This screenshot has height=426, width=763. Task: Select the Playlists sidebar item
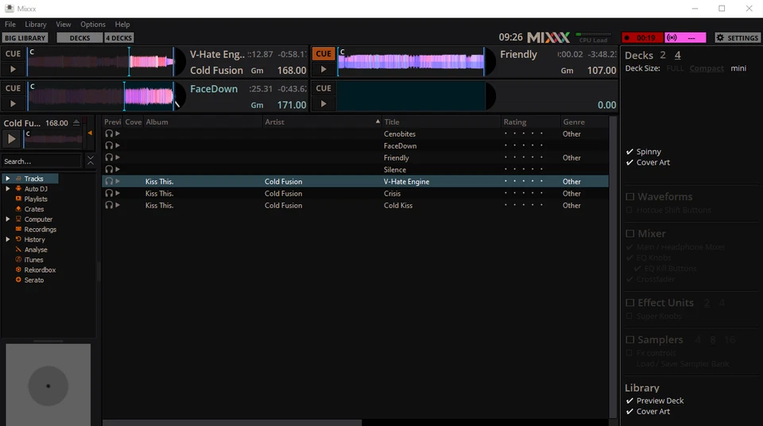tap(36, 199)
